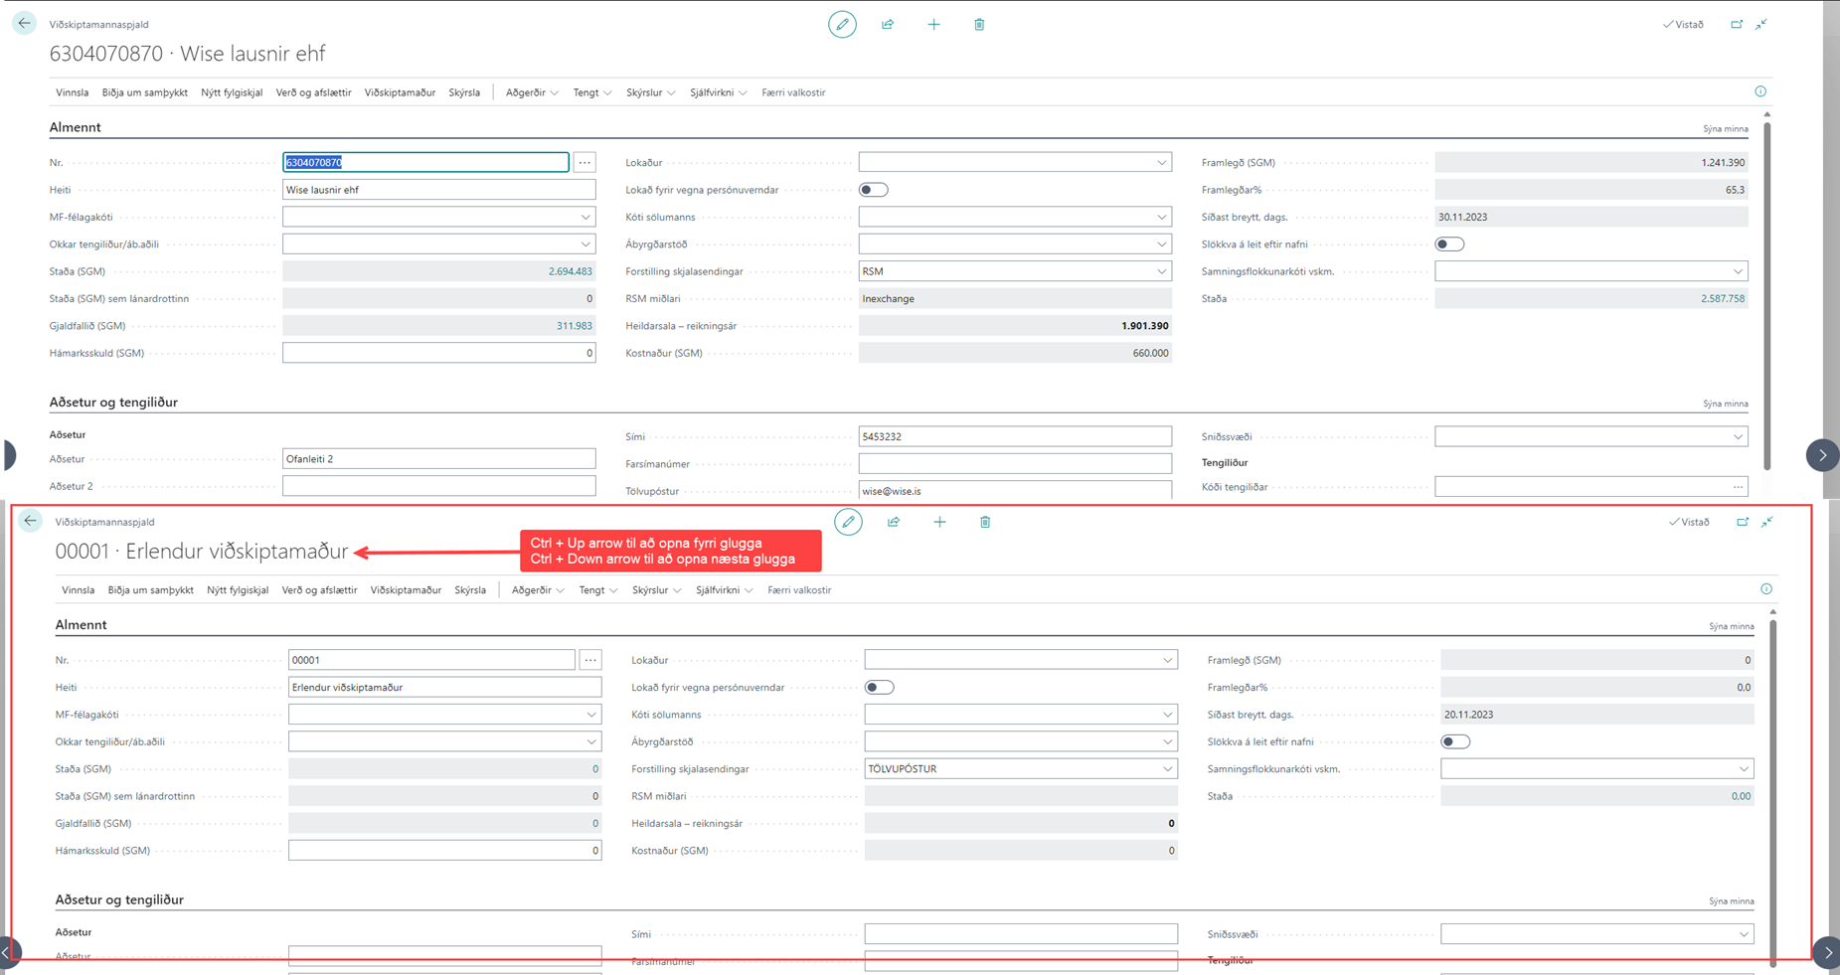Toggle Lokað fyrir vegna persónuverndar for Erlendur viðskiptamaður
Screen dimensions: 1840x975
point(880,688)
